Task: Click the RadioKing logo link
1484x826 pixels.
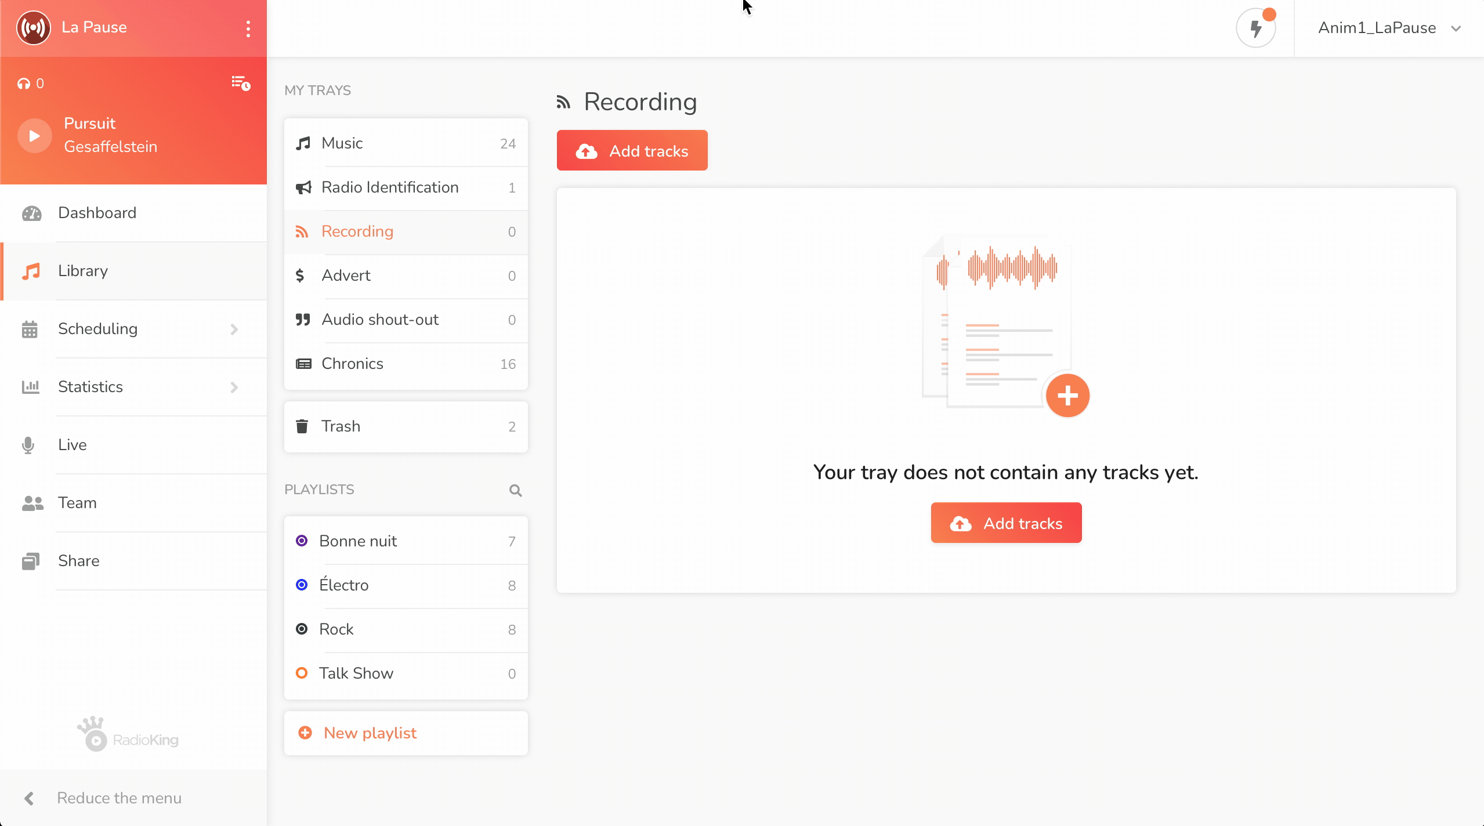Action: tap(128, 734)
